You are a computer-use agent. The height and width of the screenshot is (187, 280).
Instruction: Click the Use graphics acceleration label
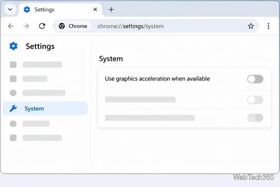pyautogui.click(x=157, y=79)
